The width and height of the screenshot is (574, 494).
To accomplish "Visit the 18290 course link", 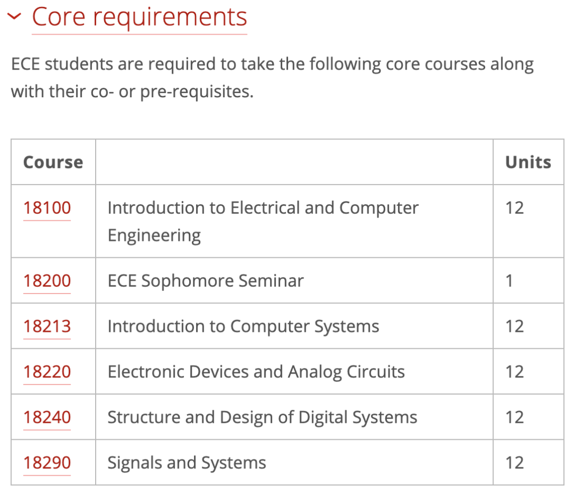I will [47, 463].
